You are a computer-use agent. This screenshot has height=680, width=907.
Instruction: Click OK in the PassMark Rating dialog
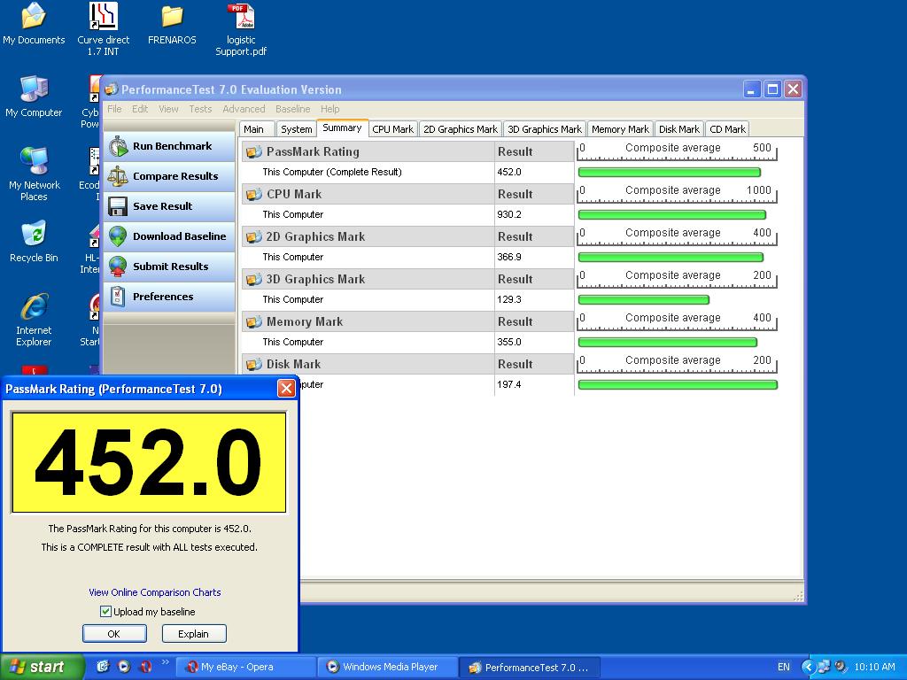click(114, 634)
